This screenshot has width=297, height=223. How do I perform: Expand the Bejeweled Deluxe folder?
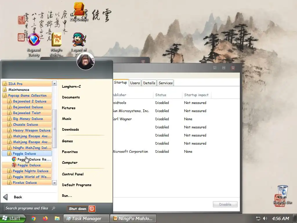27,107
